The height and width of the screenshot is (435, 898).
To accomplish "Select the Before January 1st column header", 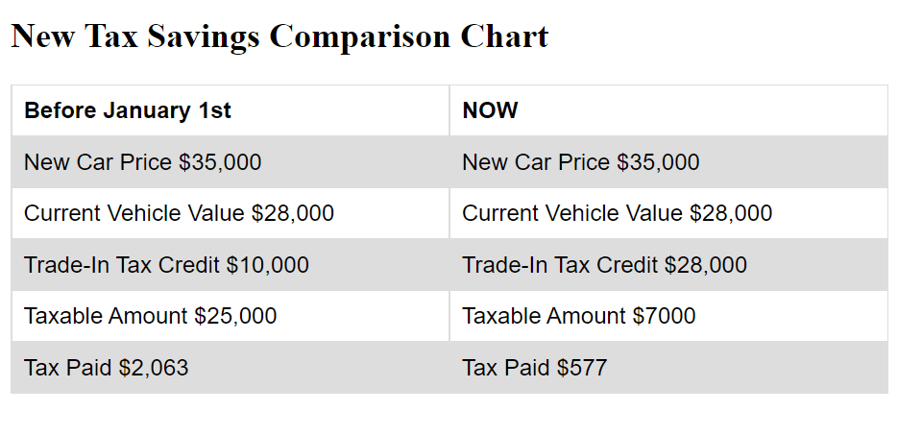I will pyautogui.click(x=231, y=110).
